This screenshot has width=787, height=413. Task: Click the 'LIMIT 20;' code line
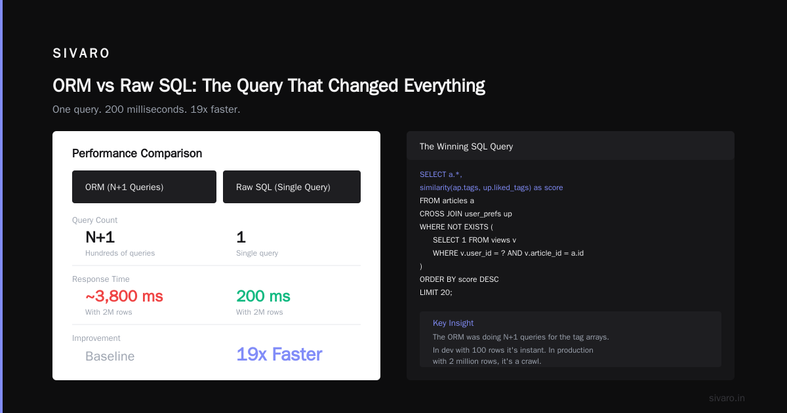click(436, 292)
